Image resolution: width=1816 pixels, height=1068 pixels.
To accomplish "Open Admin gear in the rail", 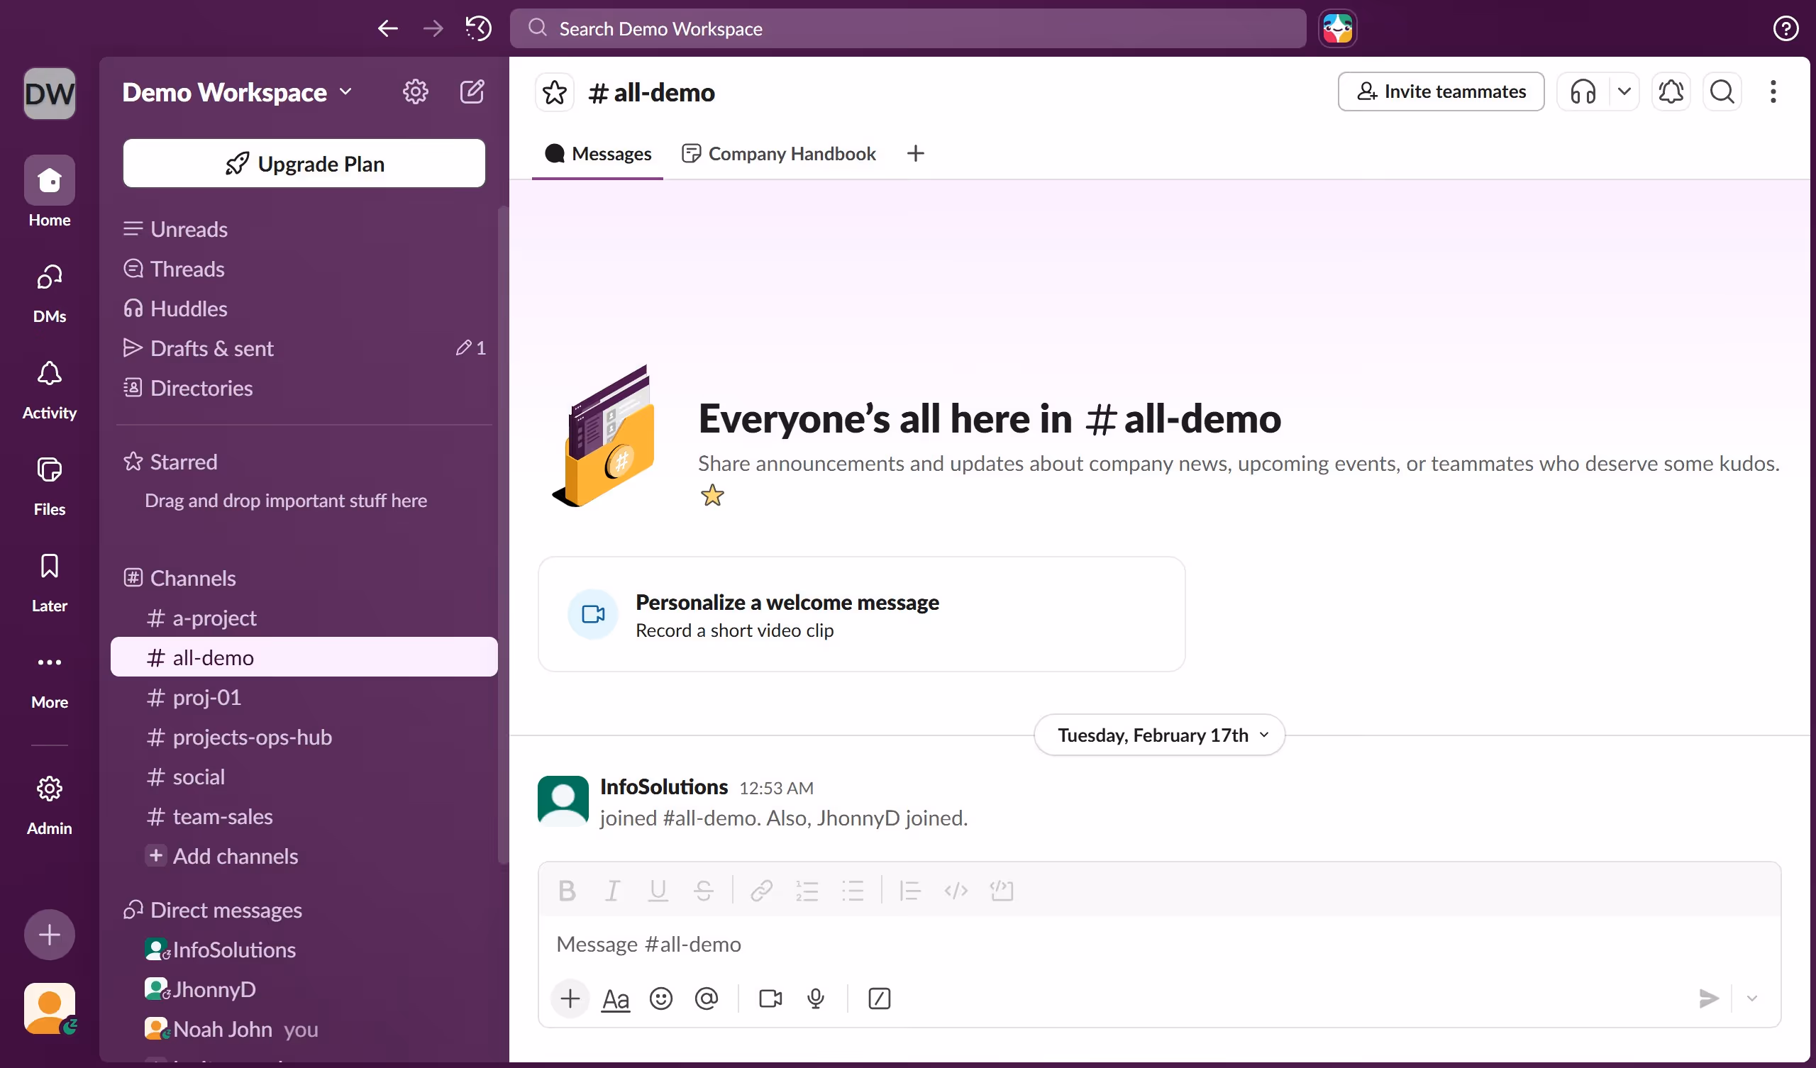I will [49, 805].
